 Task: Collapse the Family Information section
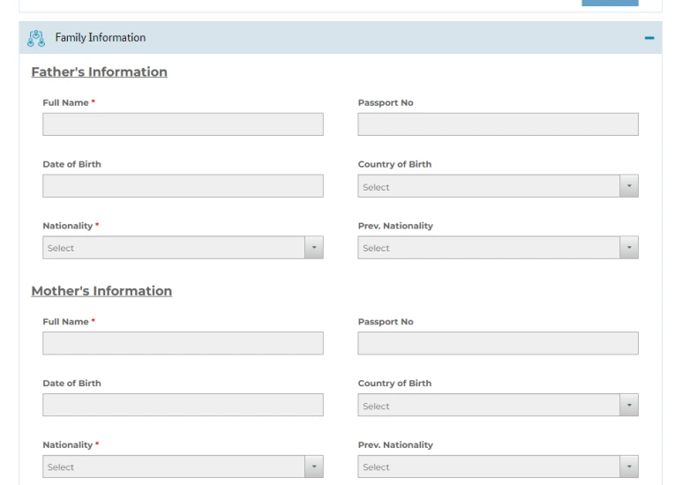(649, 39)
